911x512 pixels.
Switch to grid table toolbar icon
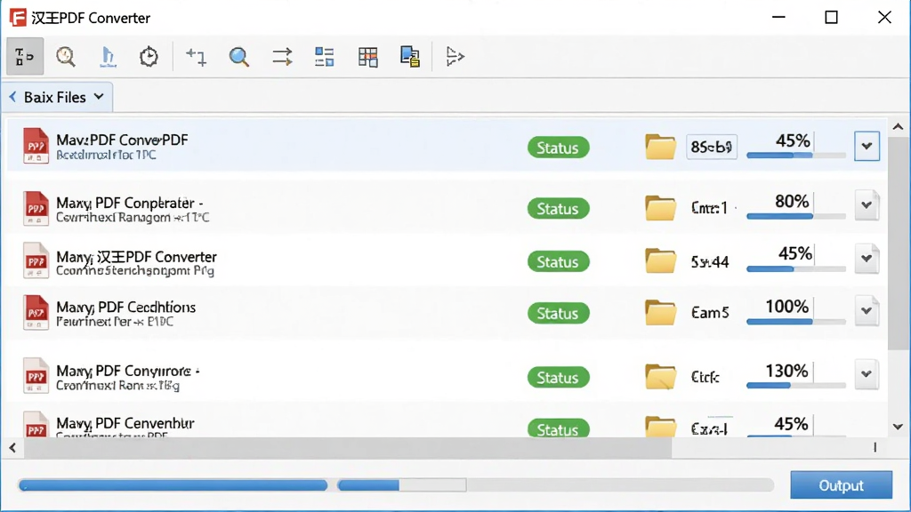coord(367,57)
